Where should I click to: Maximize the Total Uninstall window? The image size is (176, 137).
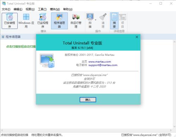coord(161,4)
